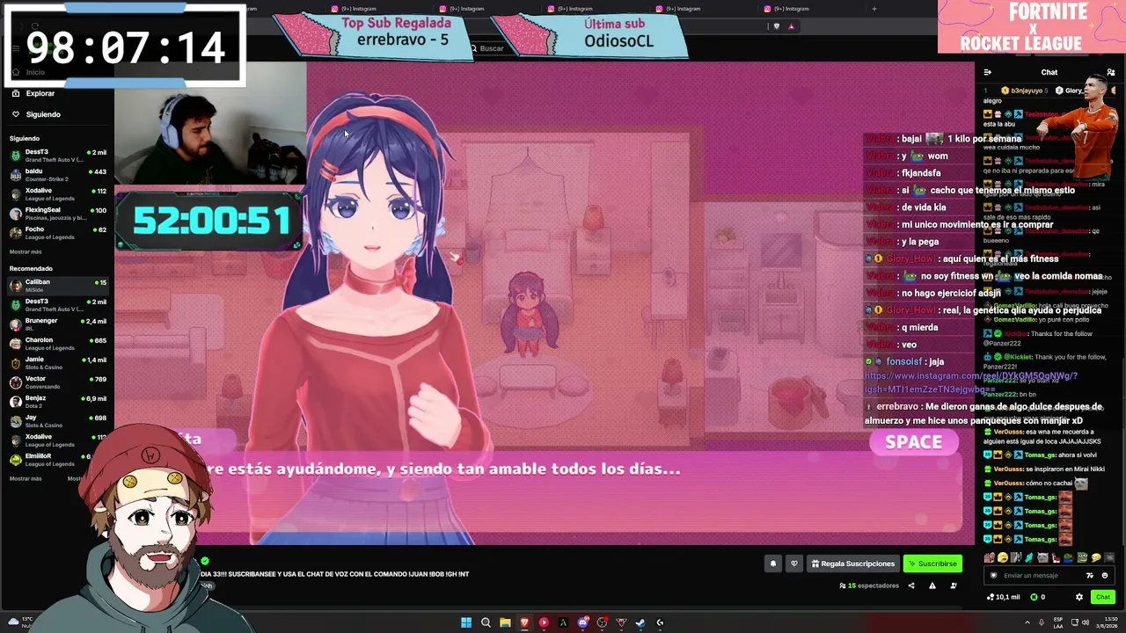Image resolution: width=1126 pixels, height=633 pixels.
Task: Open Windows taskbar search
Action: (486, 622)
